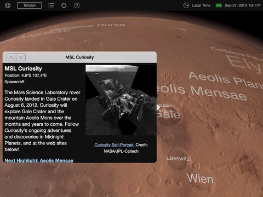Open the Sep 27, 2014 date display
This screenshot has width=263, height=197.
243,5
